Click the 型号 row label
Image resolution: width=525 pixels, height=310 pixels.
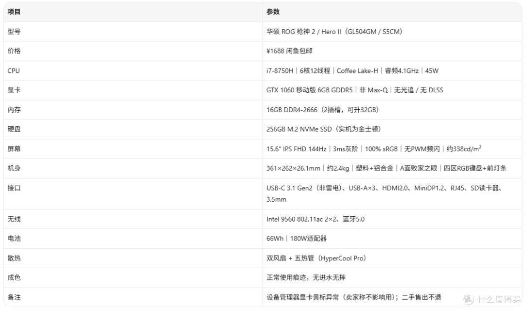tap(14, 32)
